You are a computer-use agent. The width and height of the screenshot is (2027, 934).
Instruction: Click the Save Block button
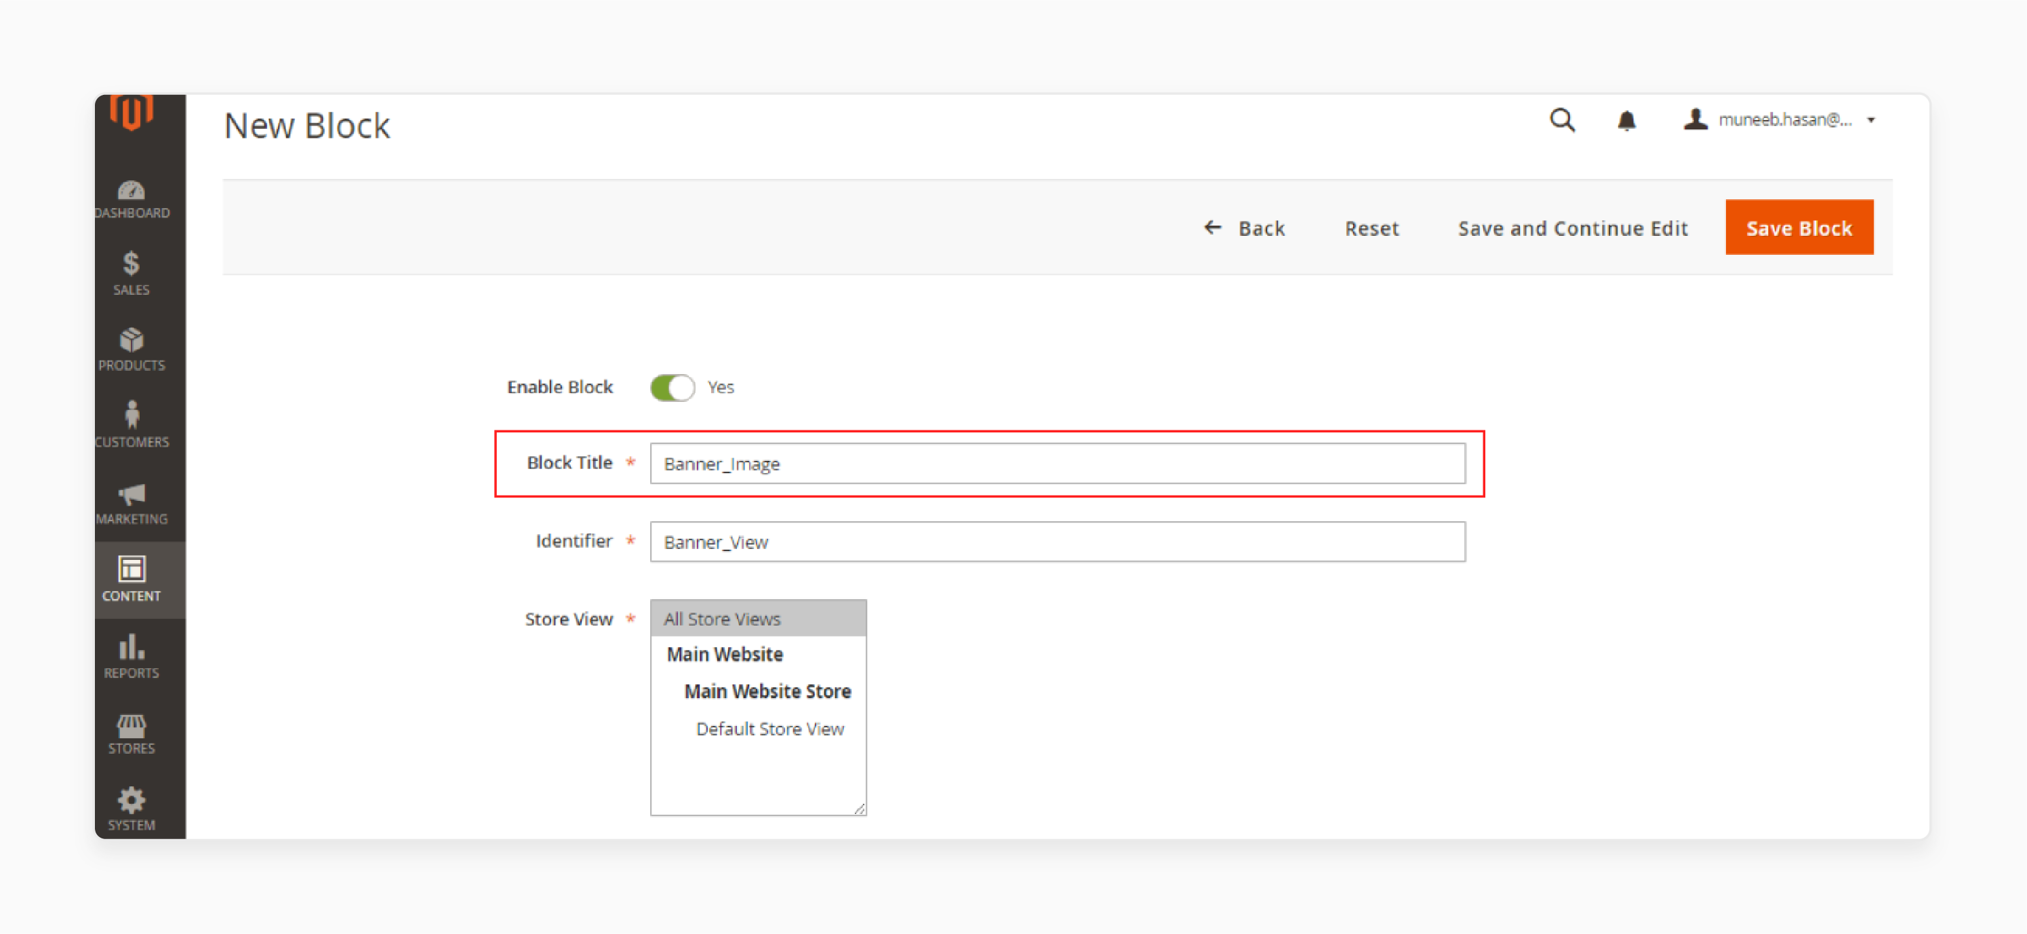tap(1799, 228)
